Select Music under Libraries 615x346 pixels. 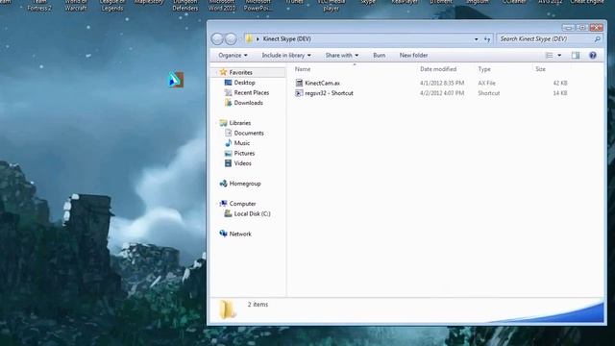tap(241, 143)
